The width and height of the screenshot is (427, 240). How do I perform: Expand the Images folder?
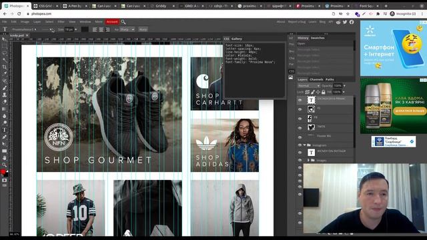point(308,160)
